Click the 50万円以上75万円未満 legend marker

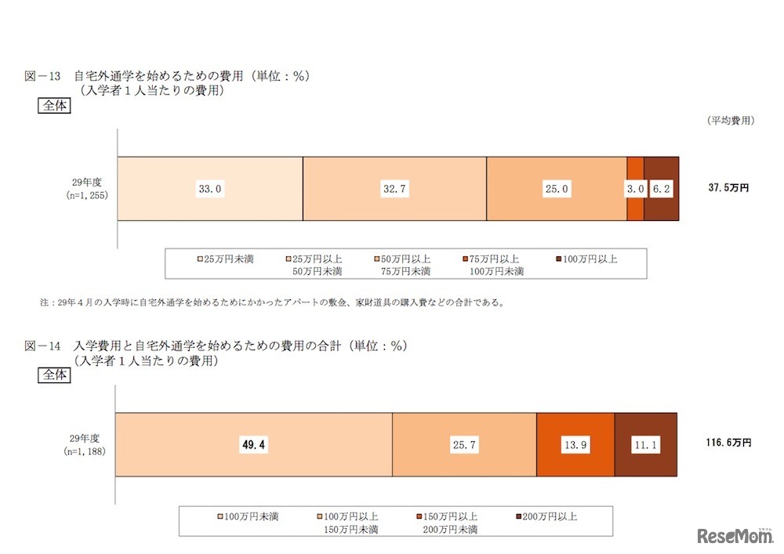tap(376, 259)
